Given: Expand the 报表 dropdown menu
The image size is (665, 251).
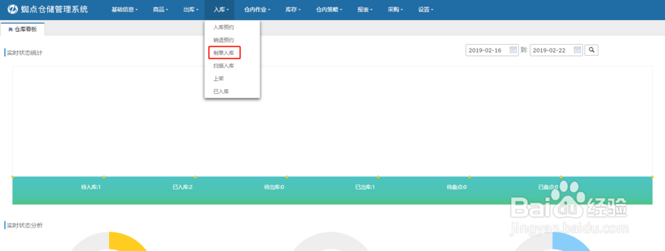Looking at the screenshot, I should pos(364,9).
